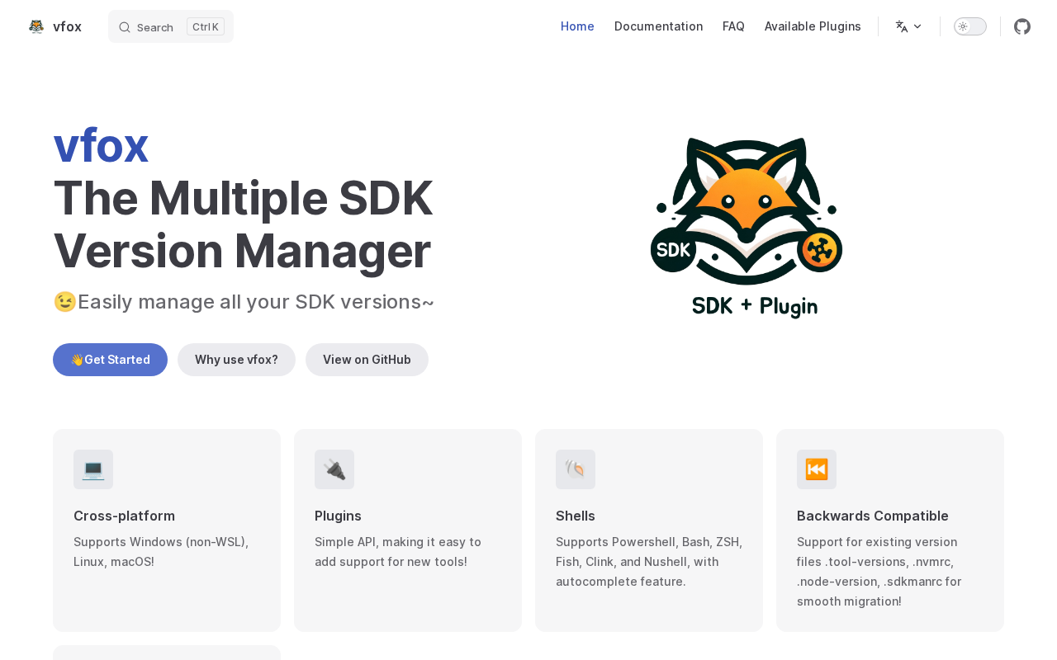The height and width of the screenshot is (660, 1057).
Task: Click the vfox fox logo in navbar
Action: 36,26
